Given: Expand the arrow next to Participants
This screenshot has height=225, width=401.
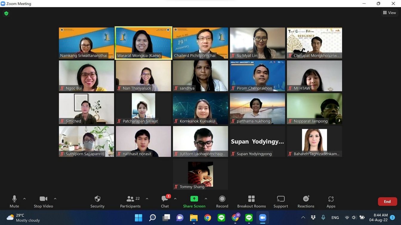Looking at the screenshot, I should pyautogui.click(x=147, y=199).
